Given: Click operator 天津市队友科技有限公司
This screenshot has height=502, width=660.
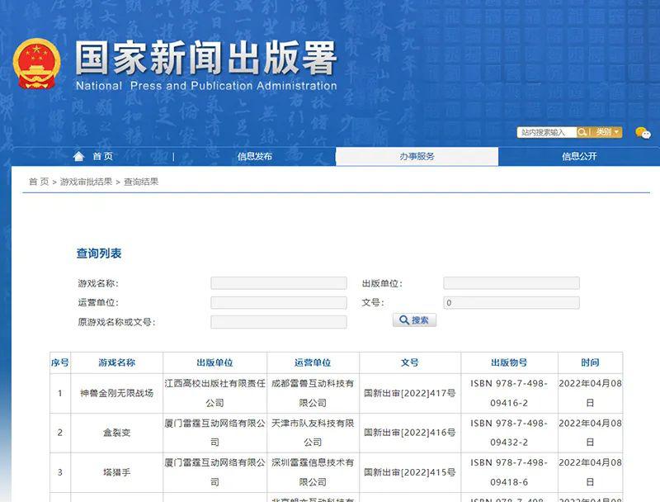Looking at the screenshot, I should (313, 433).
